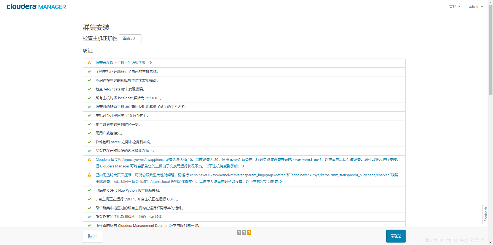Click check icon beside 8 台主机正在运行 CDH 5
The width and height of the screenshot is (493, 245).
89,199
